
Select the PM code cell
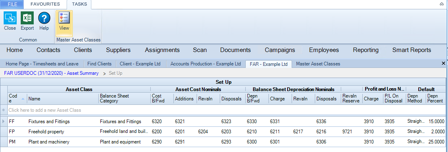(x=17, y=142)
